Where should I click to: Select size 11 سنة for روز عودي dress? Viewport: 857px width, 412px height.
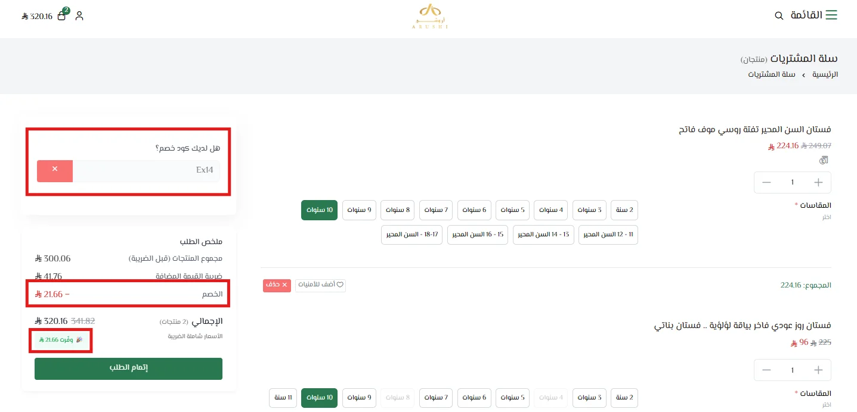pyautogui.click(x=283, y=398)
